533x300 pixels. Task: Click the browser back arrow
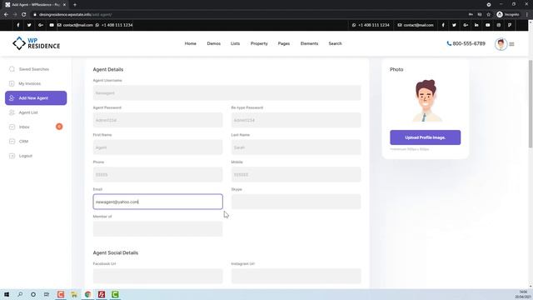(x=6, y=15)
